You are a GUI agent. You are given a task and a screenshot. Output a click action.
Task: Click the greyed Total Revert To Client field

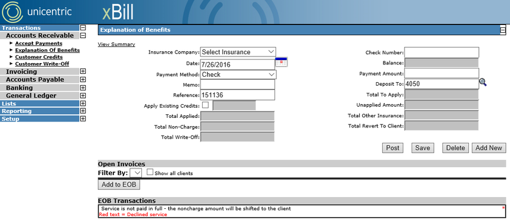click(x=441, y=126)
